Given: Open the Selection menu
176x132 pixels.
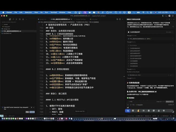Looking at the screenshot, I should point(28,12).
